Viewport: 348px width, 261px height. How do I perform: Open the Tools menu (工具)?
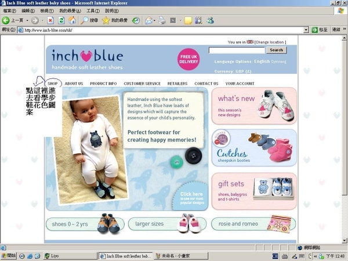[93, 10]
